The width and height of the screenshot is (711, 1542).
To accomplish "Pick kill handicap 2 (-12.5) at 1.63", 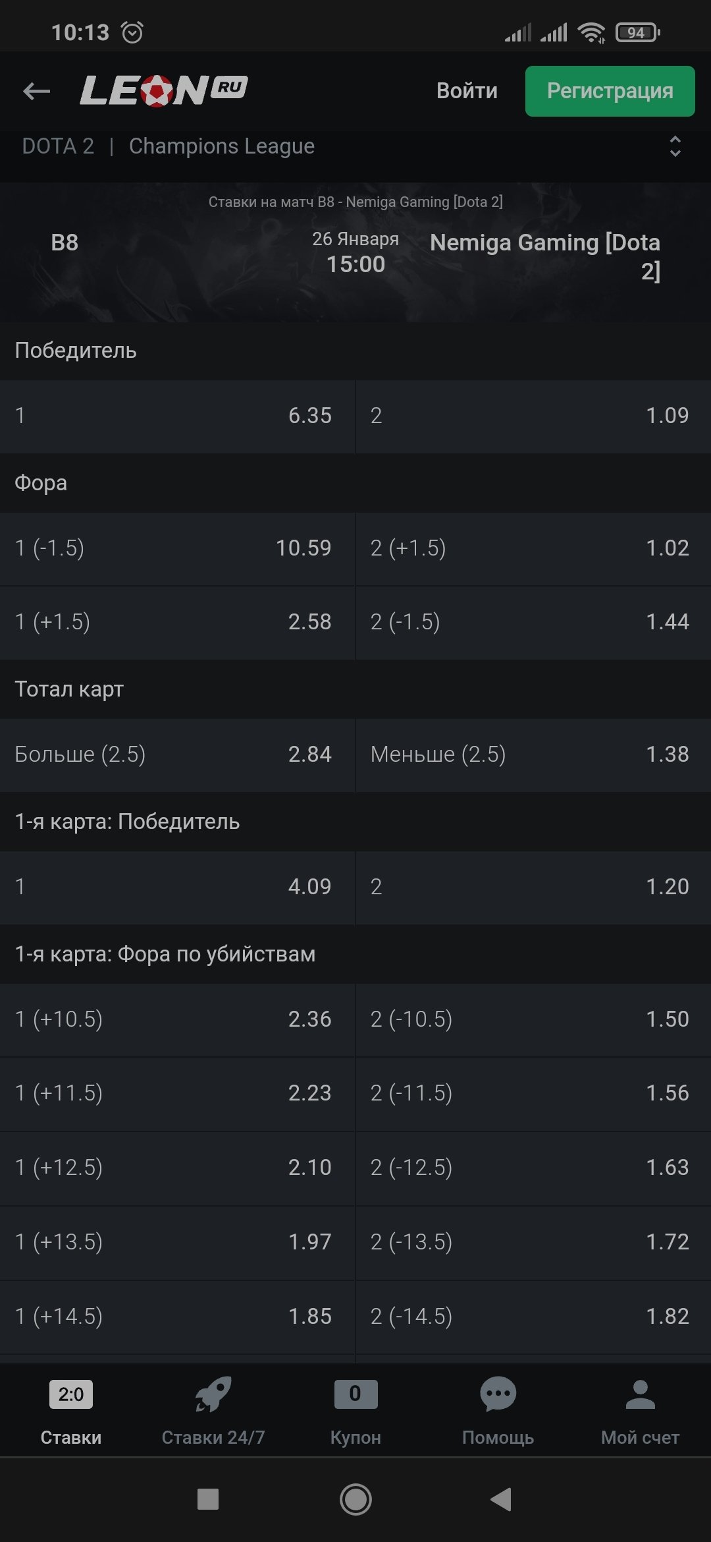I will coord(533,1168).
